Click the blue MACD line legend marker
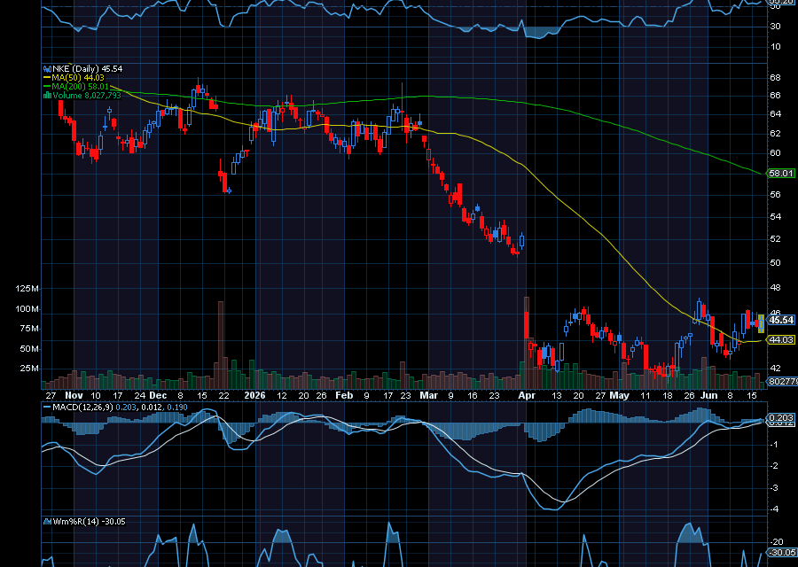This screenshot has height=567, width=798. (47, 408)
